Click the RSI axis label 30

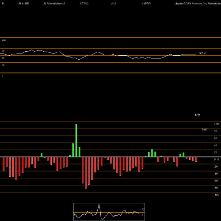coord(3,65)
